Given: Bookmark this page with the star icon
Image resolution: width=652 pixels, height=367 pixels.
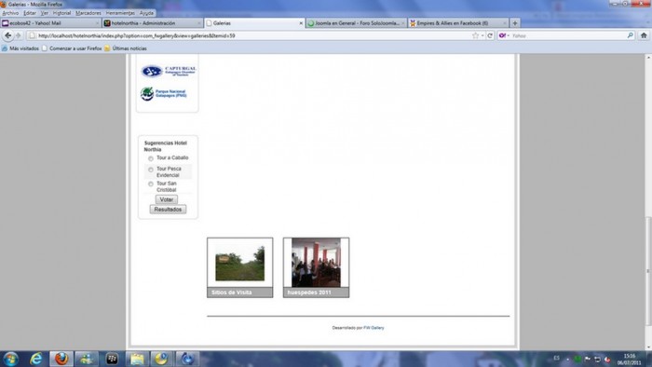Looking at the screenshot, I should 475,35.
